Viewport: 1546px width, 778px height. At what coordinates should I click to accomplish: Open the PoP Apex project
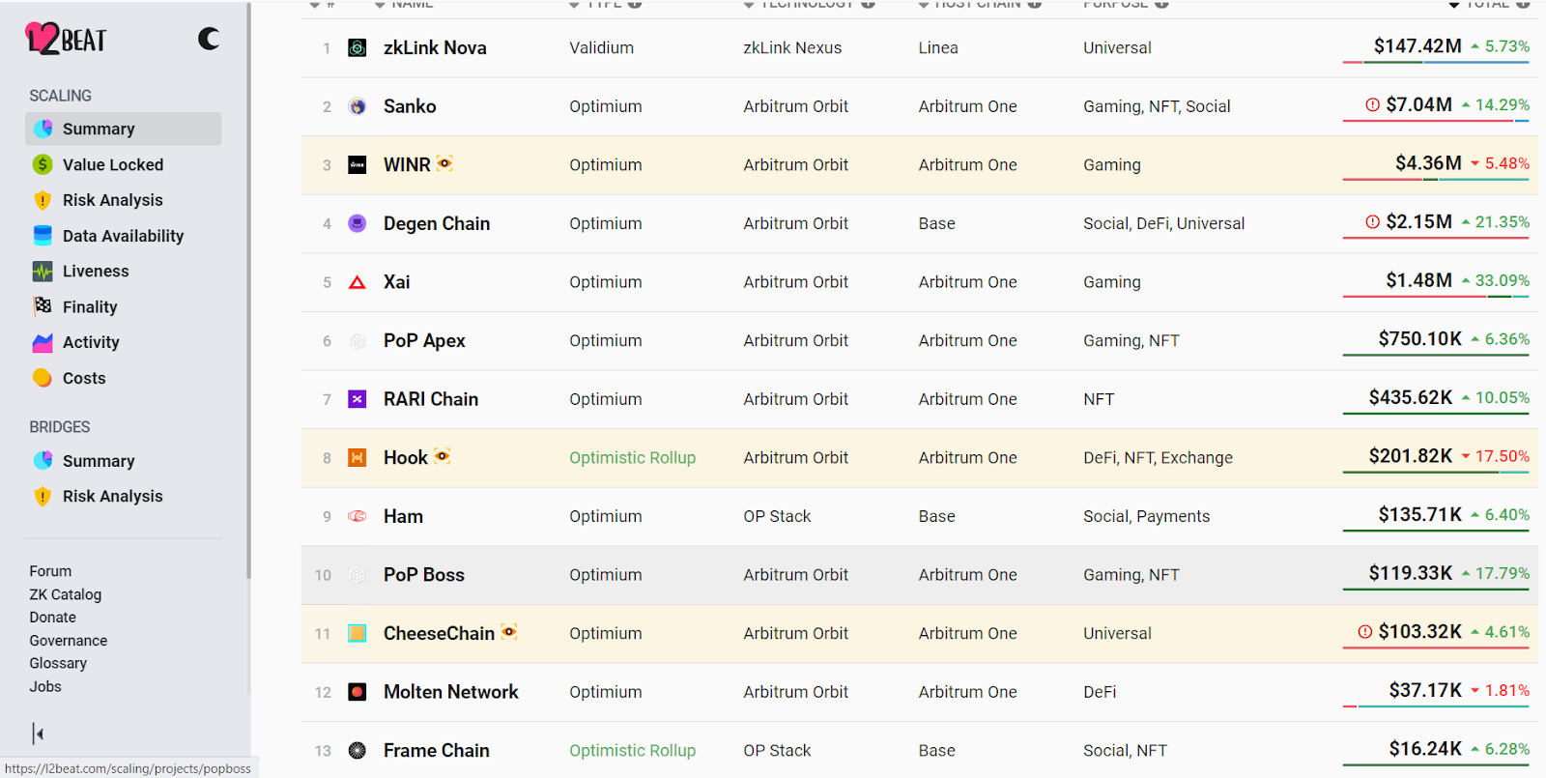tap(424, 341)
